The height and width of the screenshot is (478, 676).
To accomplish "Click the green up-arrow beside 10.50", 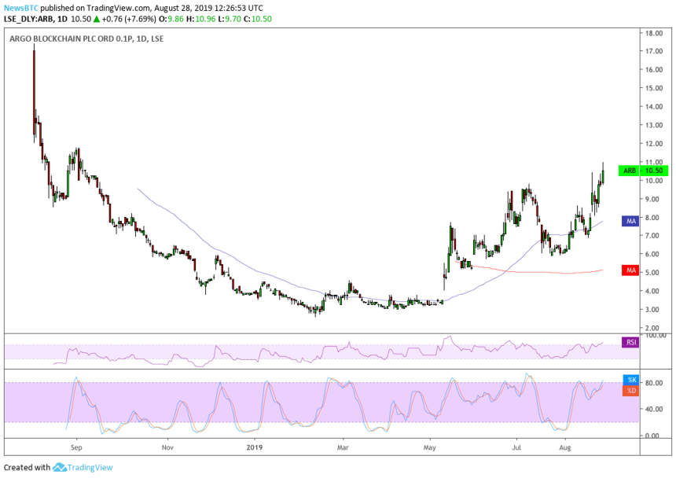I will pos(97,19).
